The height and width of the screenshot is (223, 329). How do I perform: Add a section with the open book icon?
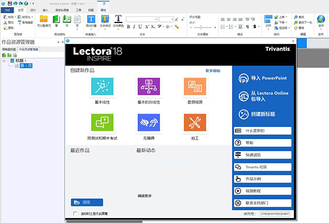[x=67, y=19]
